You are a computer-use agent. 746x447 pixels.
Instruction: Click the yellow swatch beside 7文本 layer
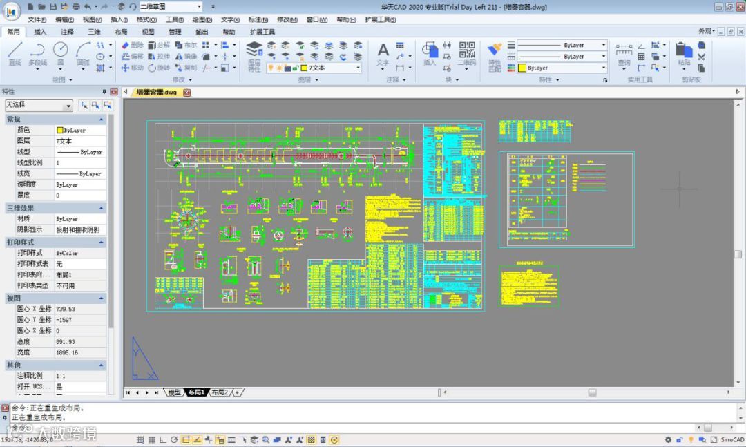tap(304, 68)
